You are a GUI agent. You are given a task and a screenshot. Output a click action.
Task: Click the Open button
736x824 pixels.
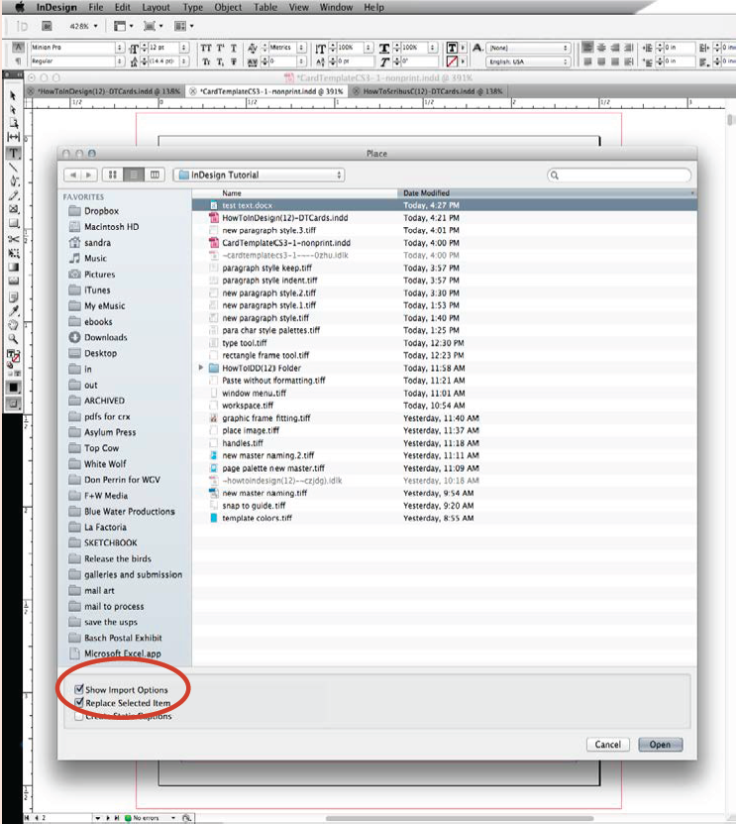click(660, 745)
